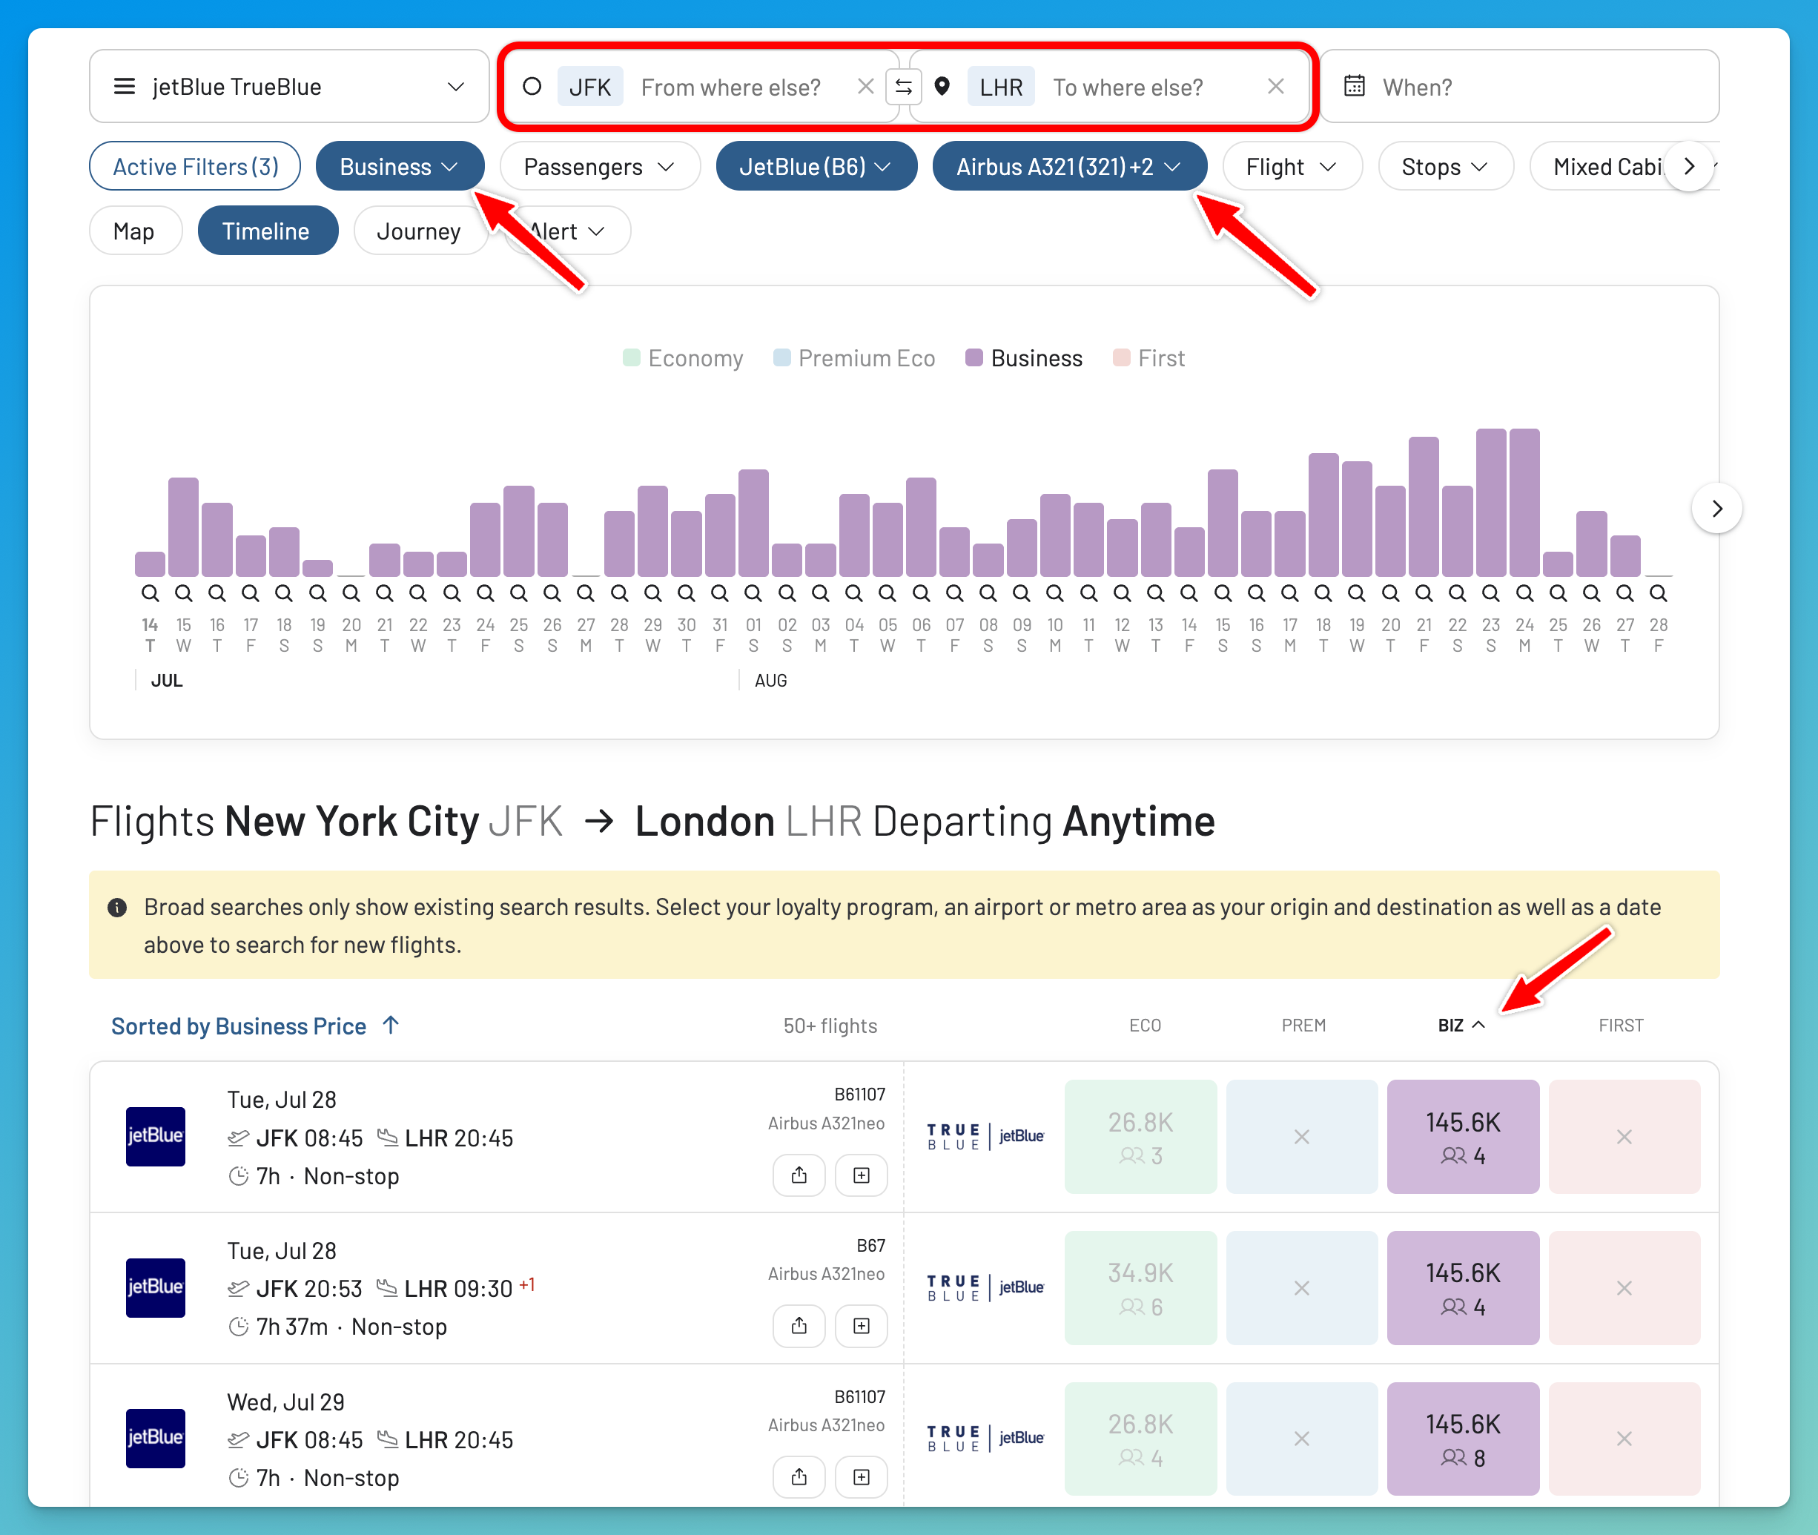This screenshot has height=1535, width=1818.
Task: Toggle Economy series in chart legend
Action: 683,358
